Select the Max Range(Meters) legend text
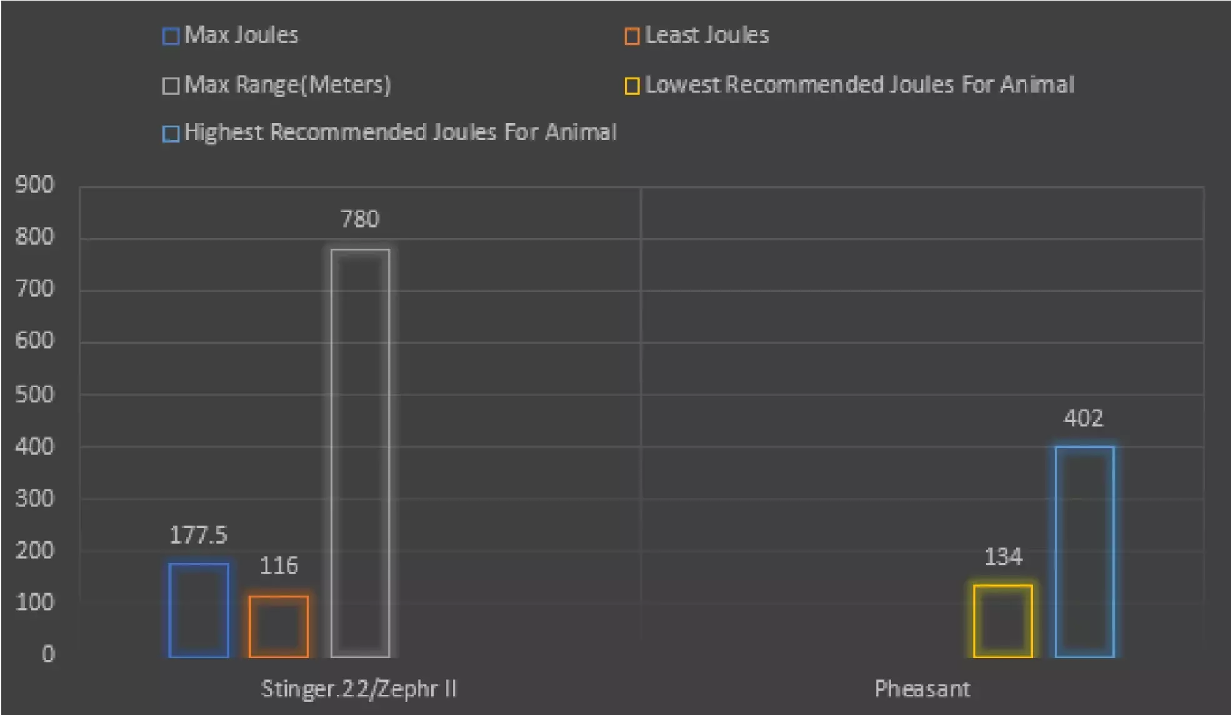Viewport: 1231px width, 715px height. point(287,84)
